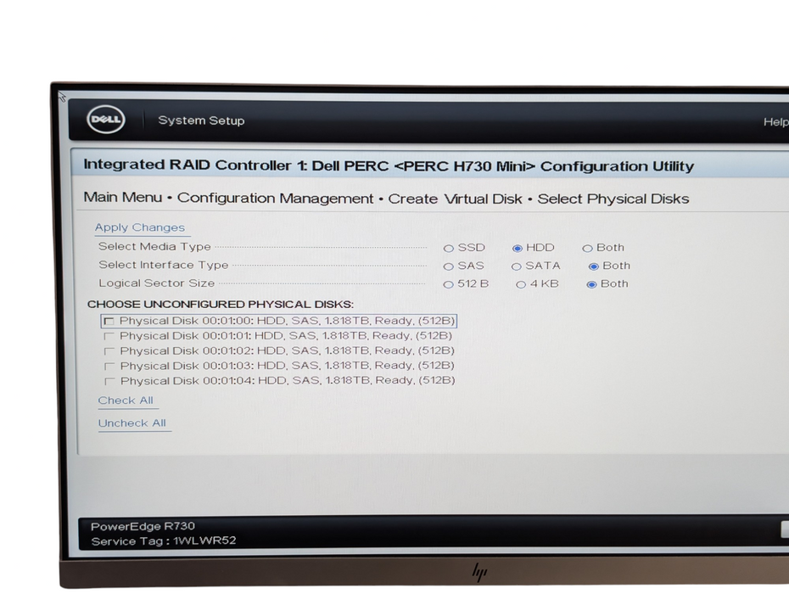Image resolution: width=789 pixels, height=594 pixels.
Task: Choose 512 B logical sector size
Action: (x=448, y=284)
